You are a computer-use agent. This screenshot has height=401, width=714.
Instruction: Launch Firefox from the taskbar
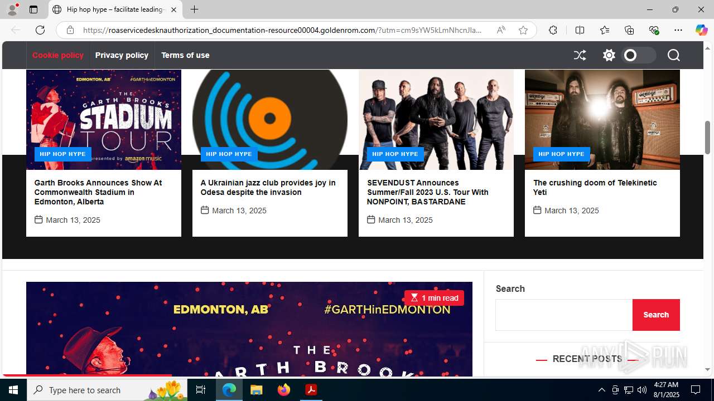pos(284,390)
